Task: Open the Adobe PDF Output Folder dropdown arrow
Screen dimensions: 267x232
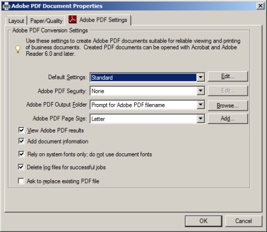Action: tap(201, 105)
